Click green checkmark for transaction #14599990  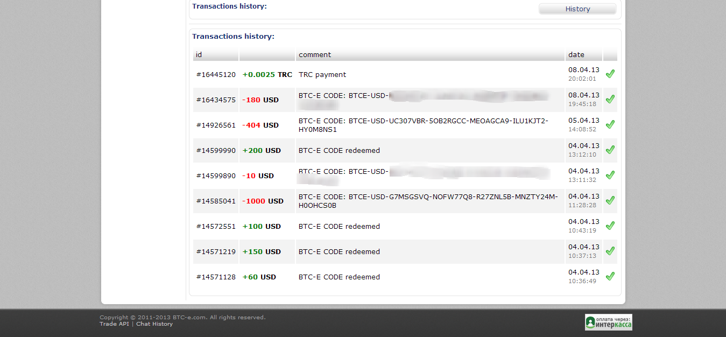610,150
